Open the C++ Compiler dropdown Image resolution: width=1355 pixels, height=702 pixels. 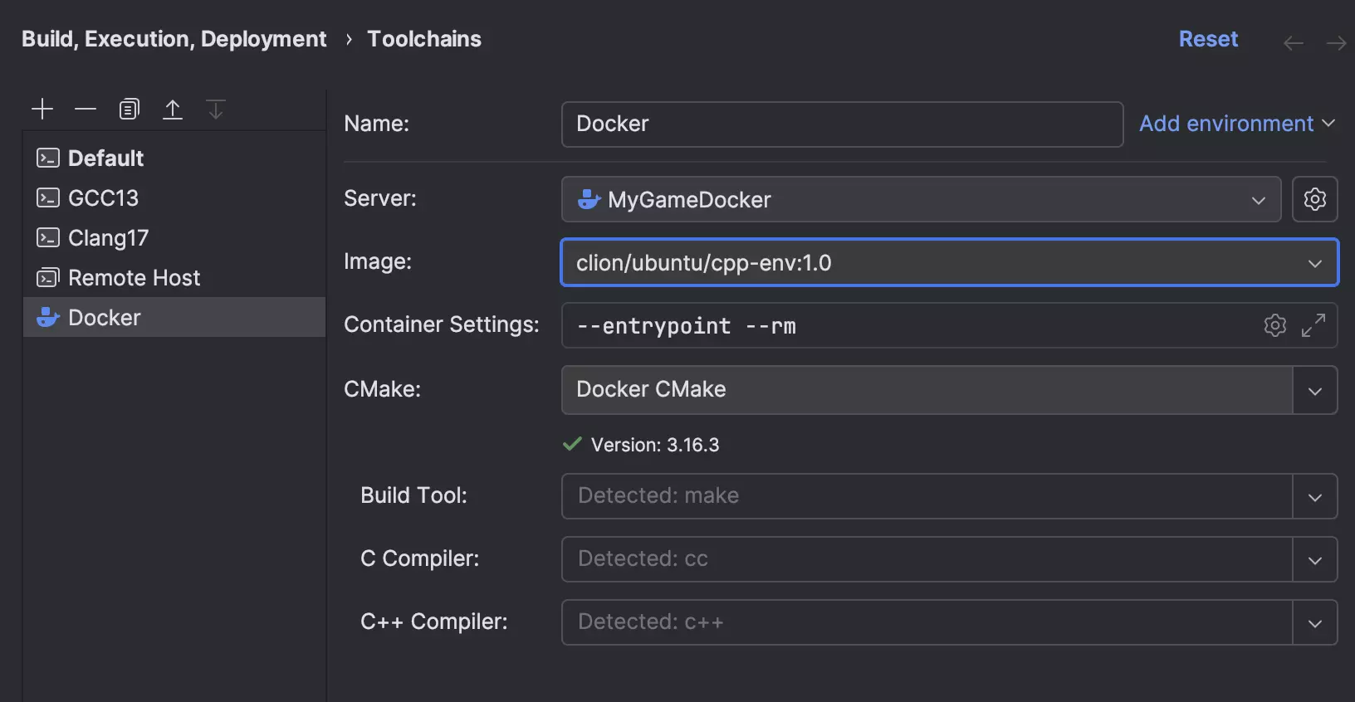click(x=1314, y=622)
